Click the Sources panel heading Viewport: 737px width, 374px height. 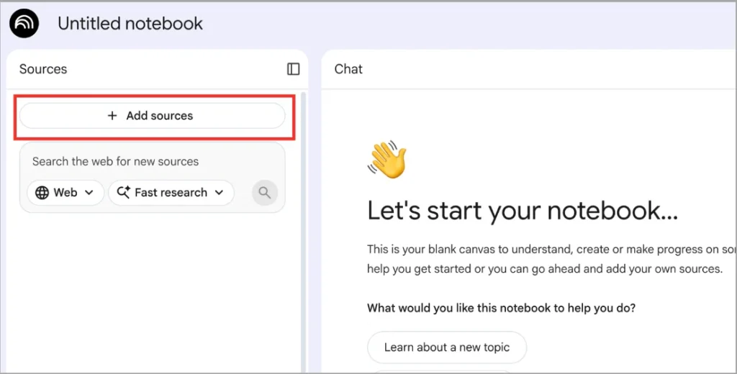coord(43,69)
